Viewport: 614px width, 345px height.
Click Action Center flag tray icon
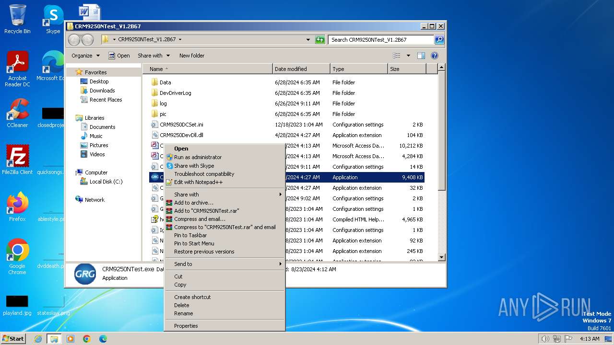(568, 339)
